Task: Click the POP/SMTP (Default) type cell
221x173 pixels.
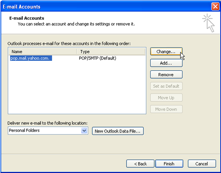Action: pos(98,58)
